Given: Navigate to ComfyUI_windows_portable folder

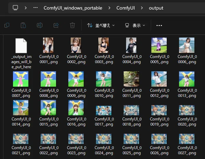Looking at the screenshot, I should pyautogui.click(x=73, y=8).
